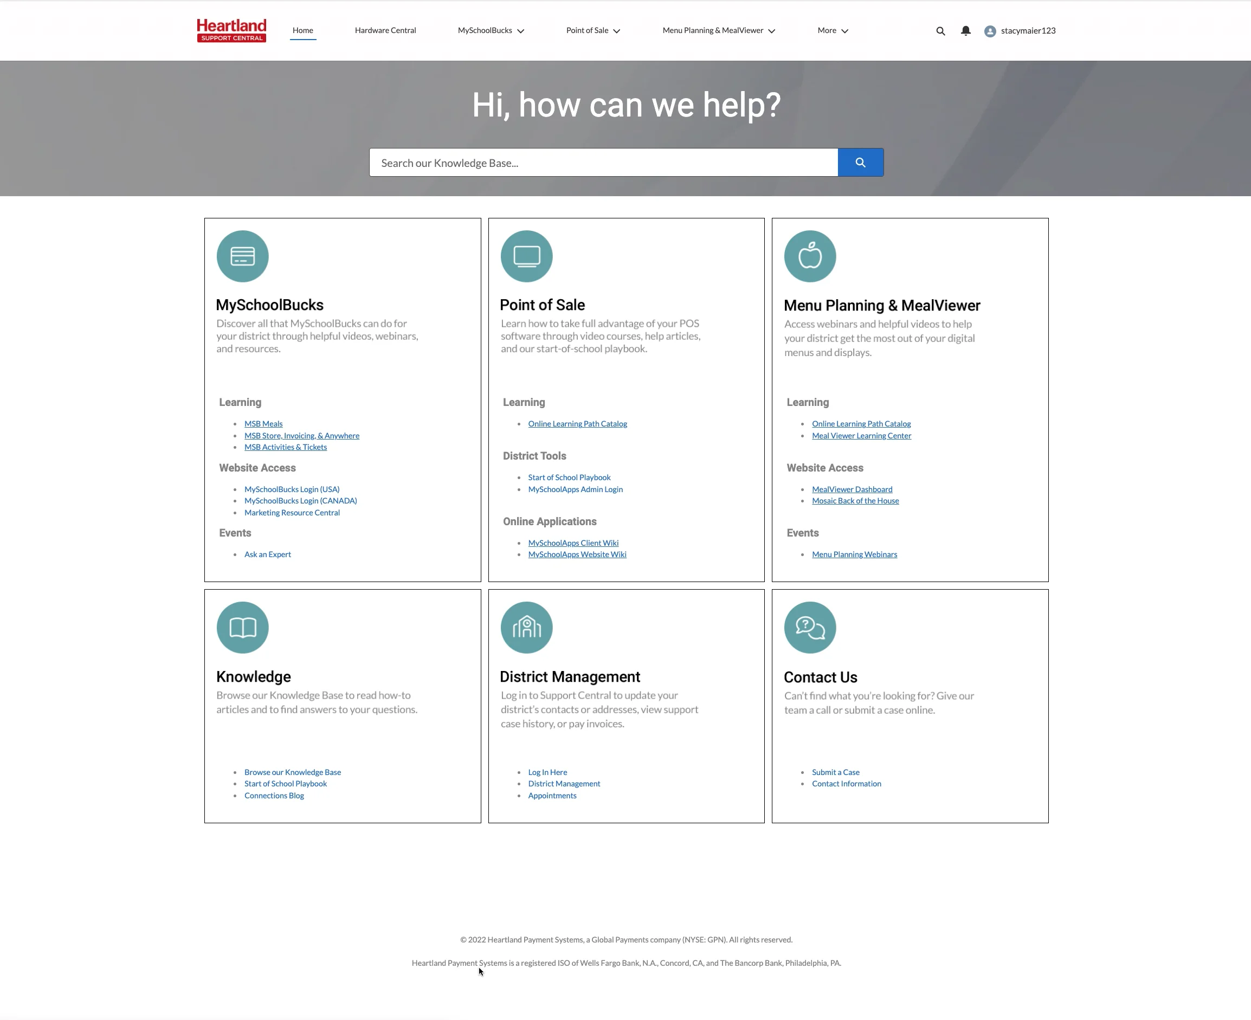
Task: Open the More dropdown menu
Action: 832,30
